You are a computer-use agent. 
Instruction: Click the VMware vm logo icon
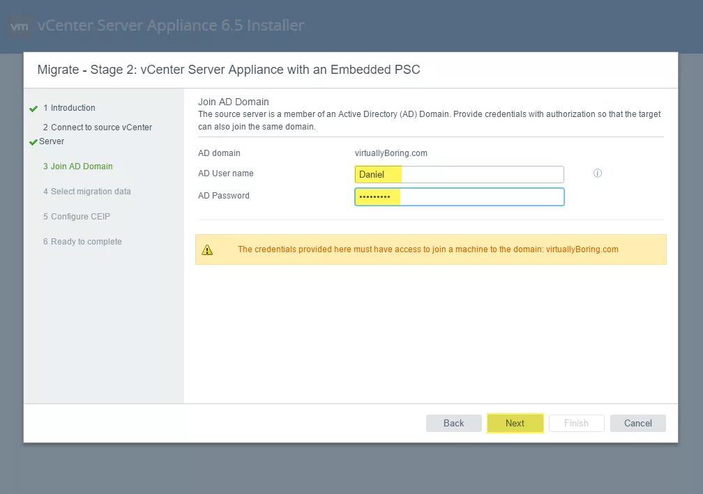19,26
